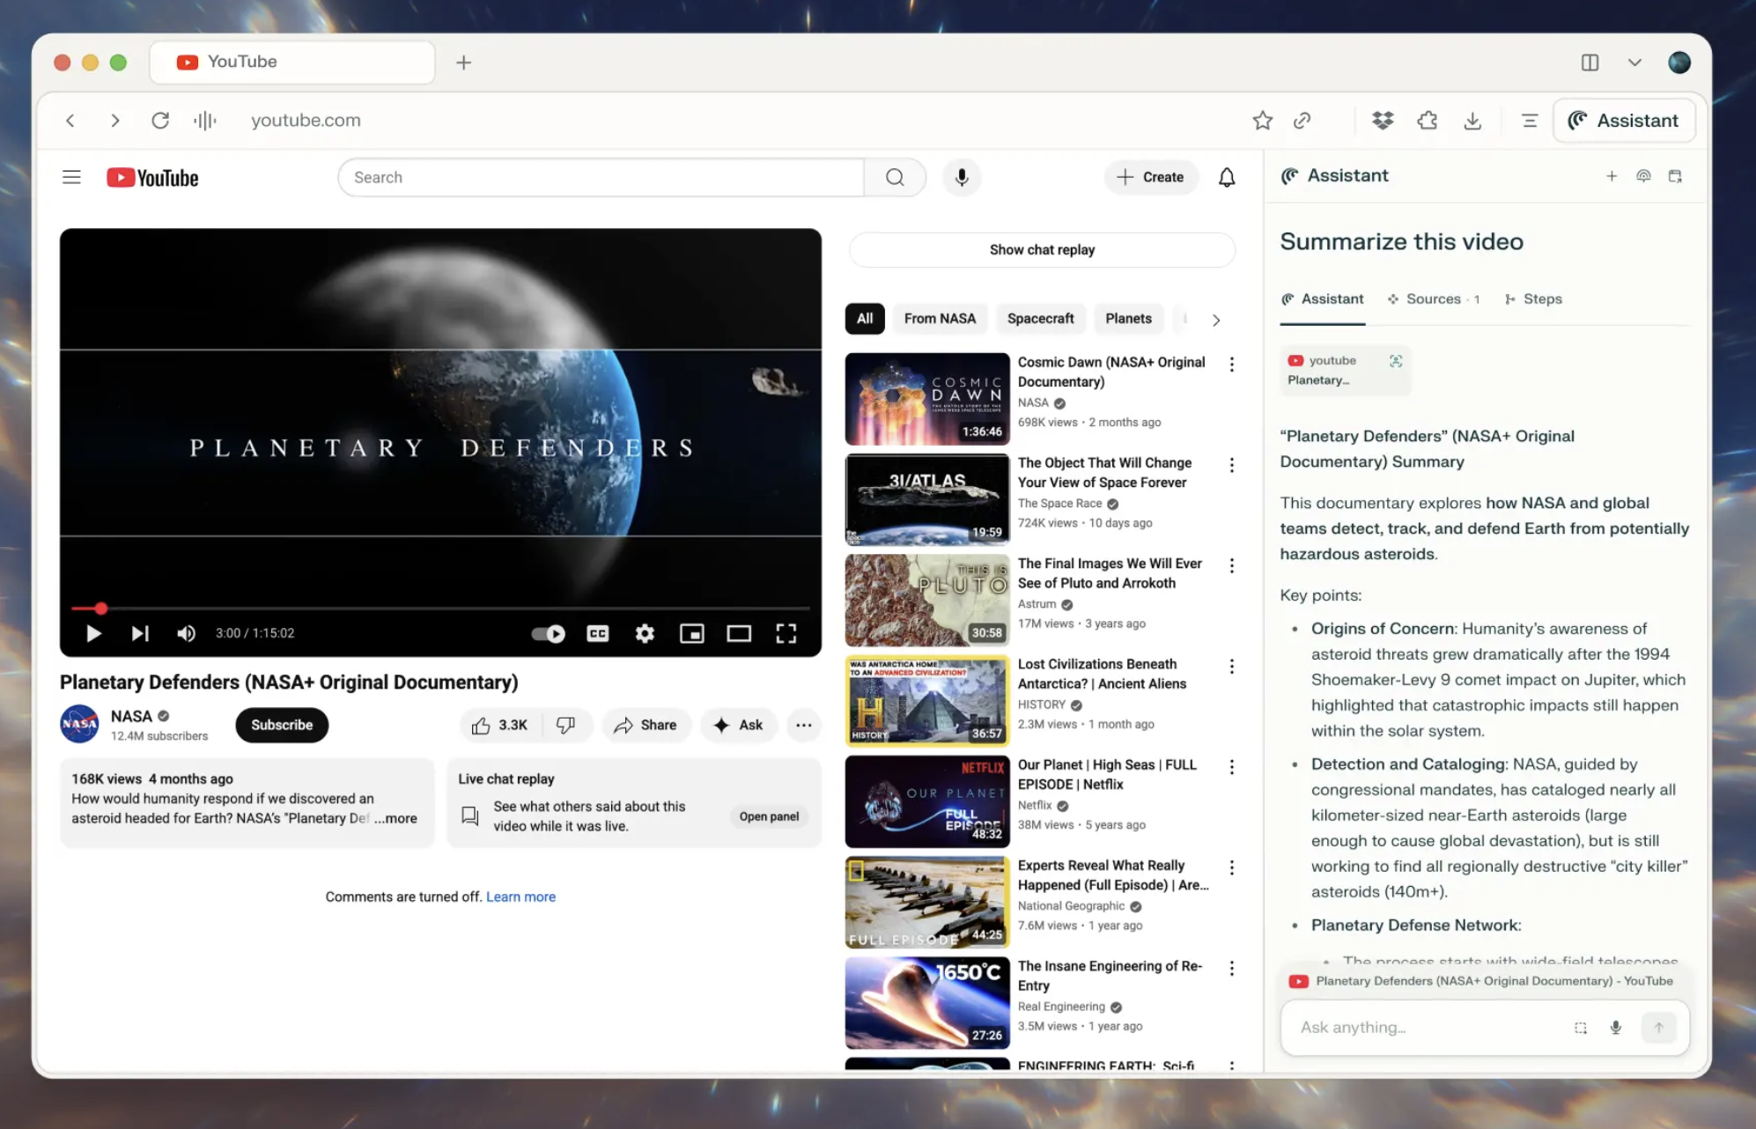
Task: Switch to Sources tab in Assistant
Action: pyautogui.click(x=1433, y=299)
